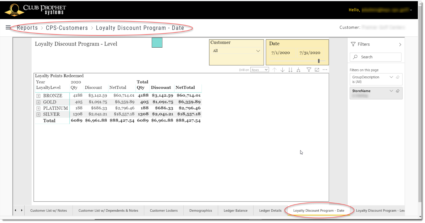The width and height of the screenshot is (425, 223).
Task: Go to Reports breadcrumb
Action: point(27,28)
